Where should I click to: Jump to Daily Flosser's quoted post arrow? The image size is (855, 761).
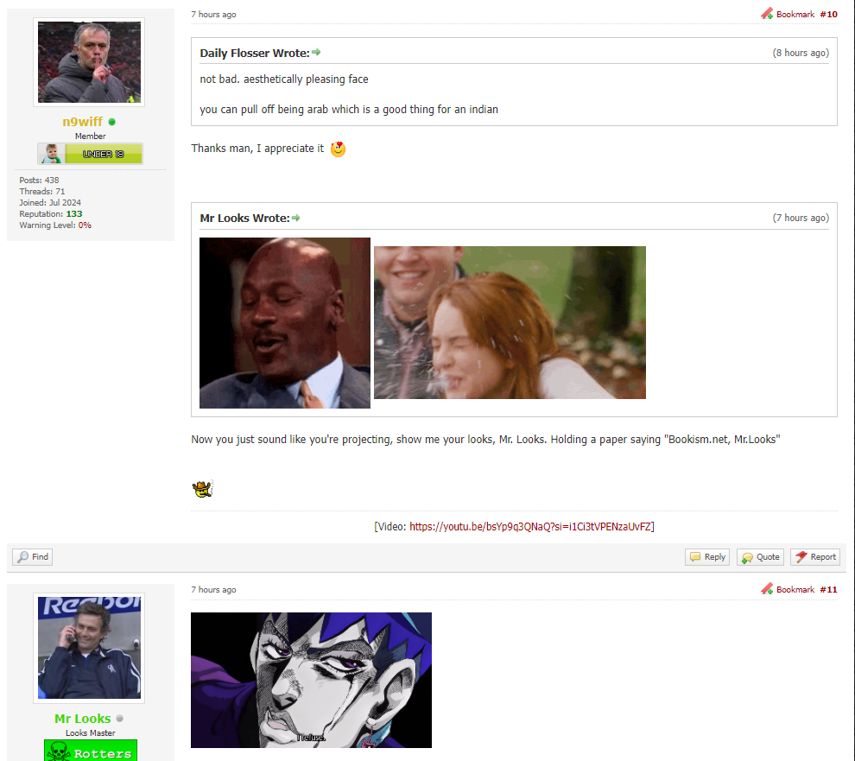pyautogui.click(x=316, y=53)
